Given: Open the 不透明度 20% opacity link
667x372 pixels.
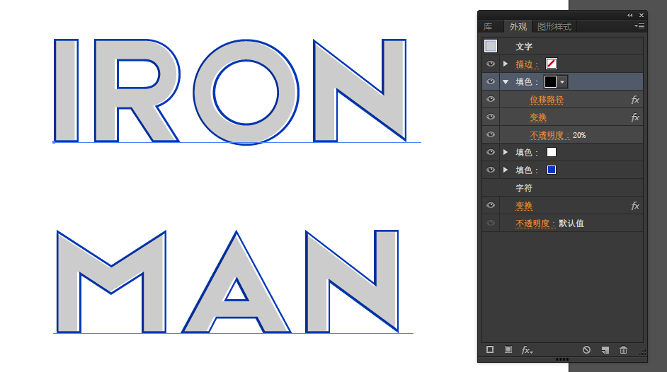Looking at the screenshot, I should (x=549, y=135).
